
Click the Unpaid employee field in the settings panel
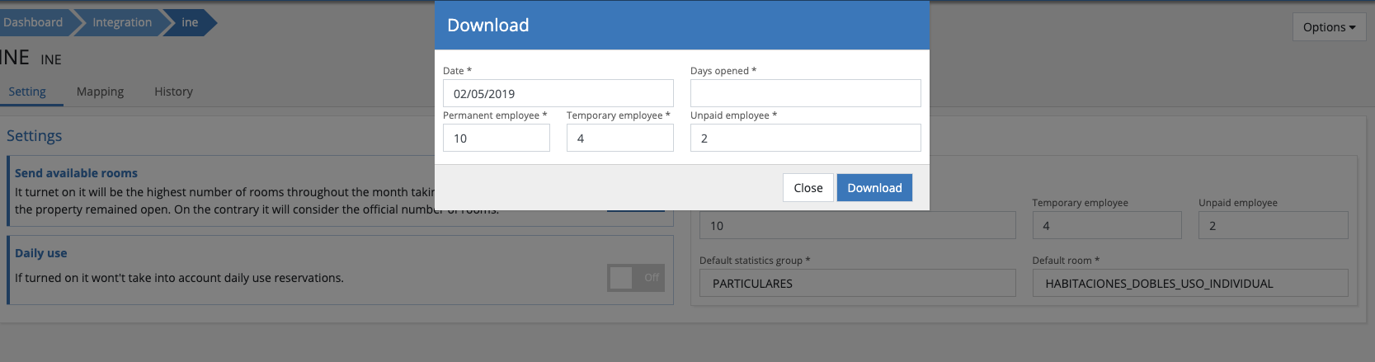coord(1273,225)
